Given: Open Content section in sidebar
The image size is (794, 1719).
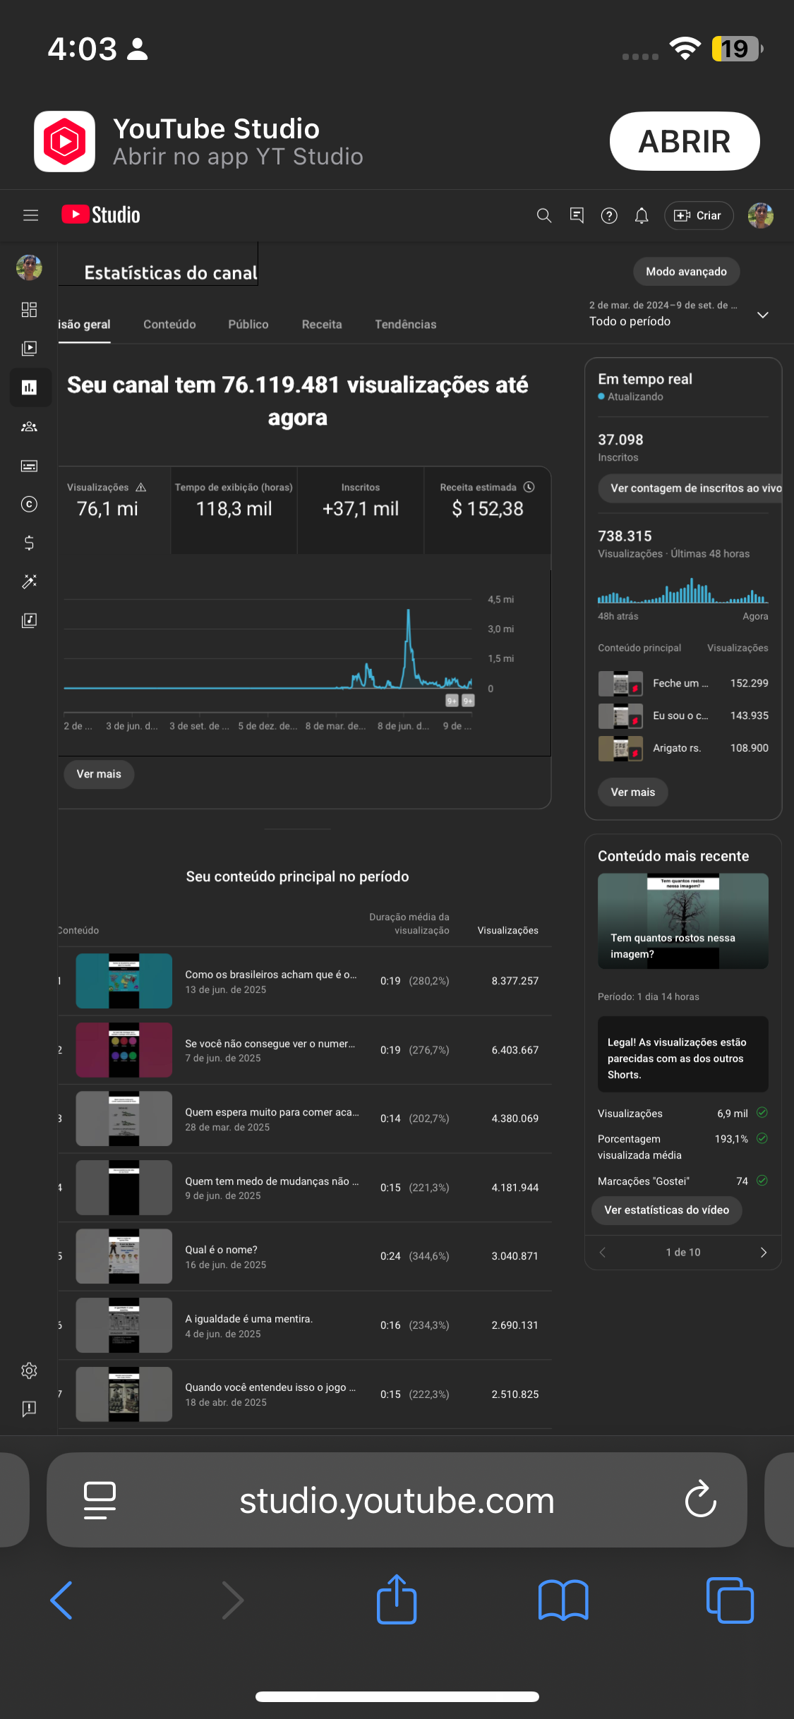Looking at the screenshot, I should tap(29, 348).
